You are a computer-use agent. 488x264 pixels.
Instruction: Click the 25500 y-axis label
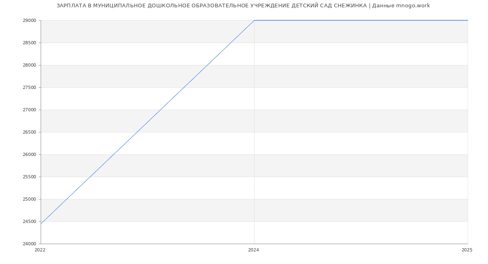click(29, 177)
